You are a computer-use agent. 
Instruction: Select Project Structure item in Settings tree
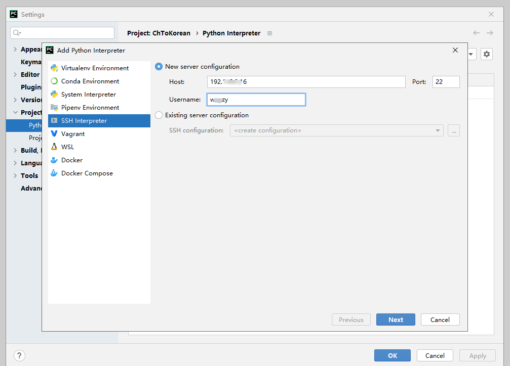(35, 138)
